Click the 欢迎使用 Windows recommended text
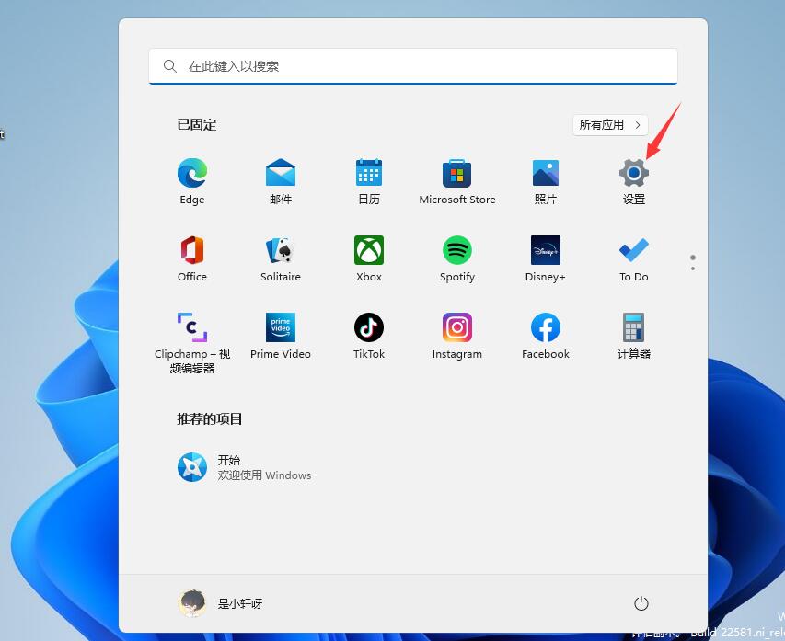The height and width of the screenshot is (641, 785). tap(264, 475)
